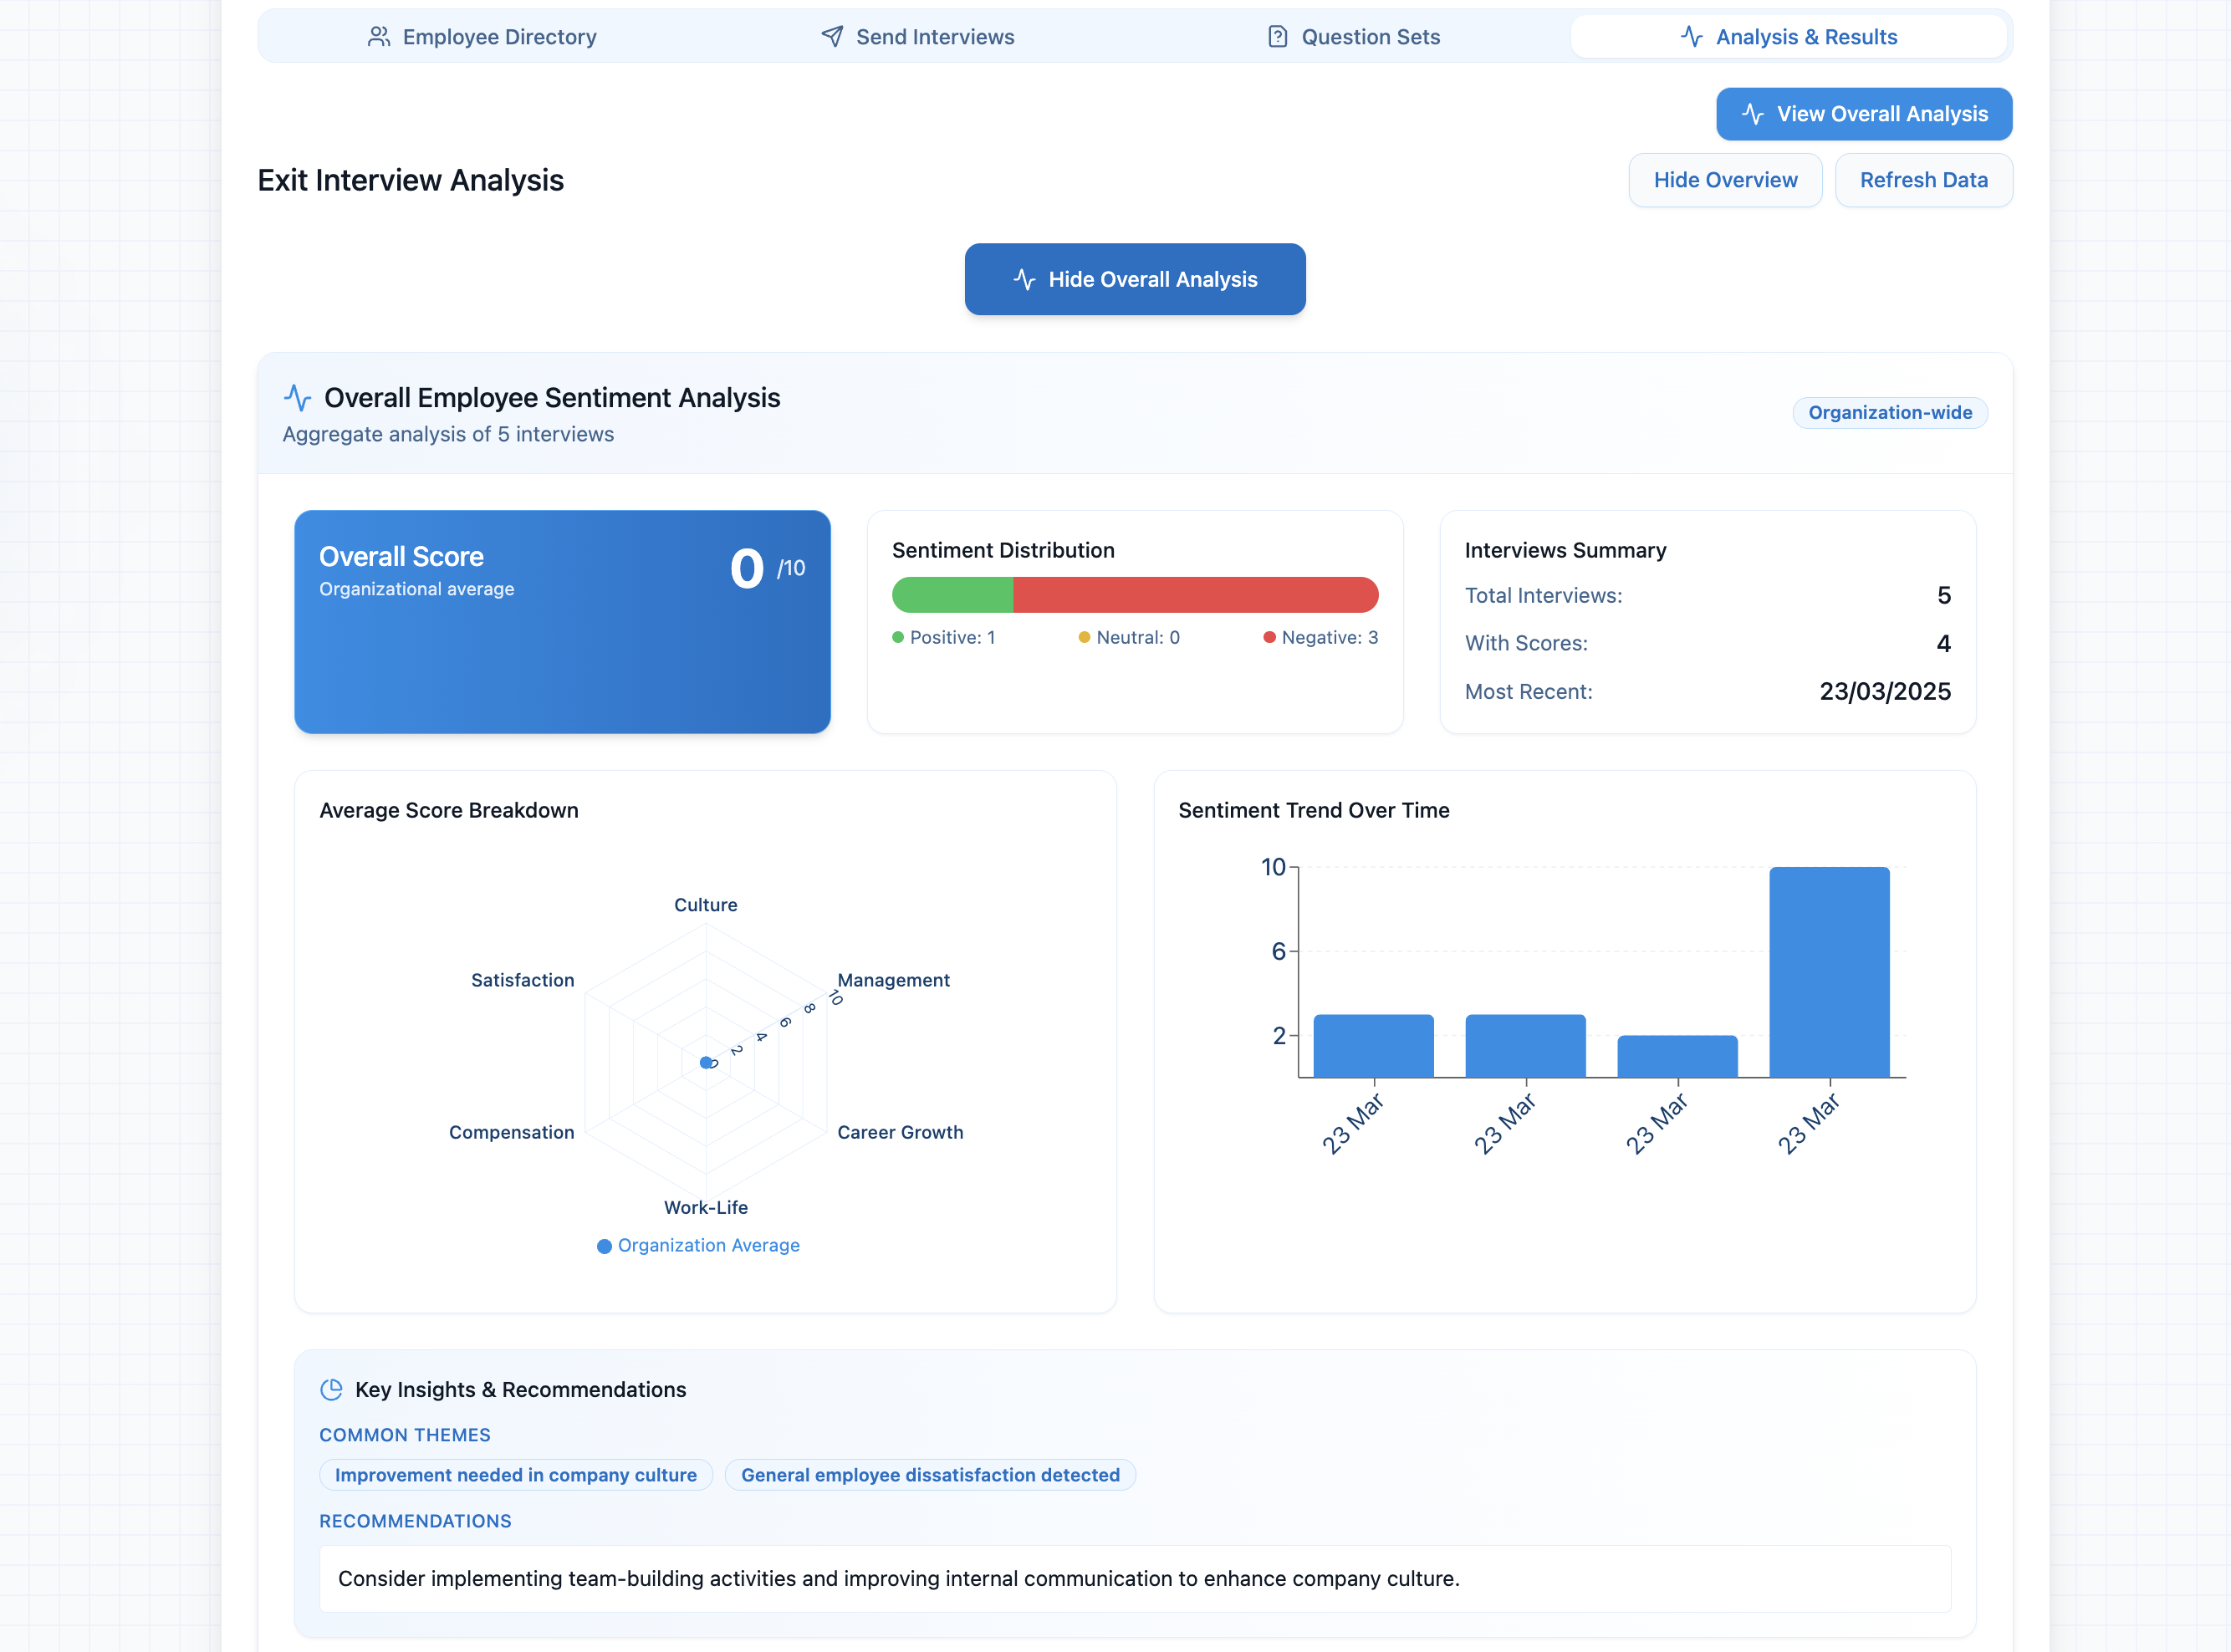The height and width of the screenshot is (1652, 2231).
Task: Click the Key Insights pie chart icon
Action: (331, 1390)
